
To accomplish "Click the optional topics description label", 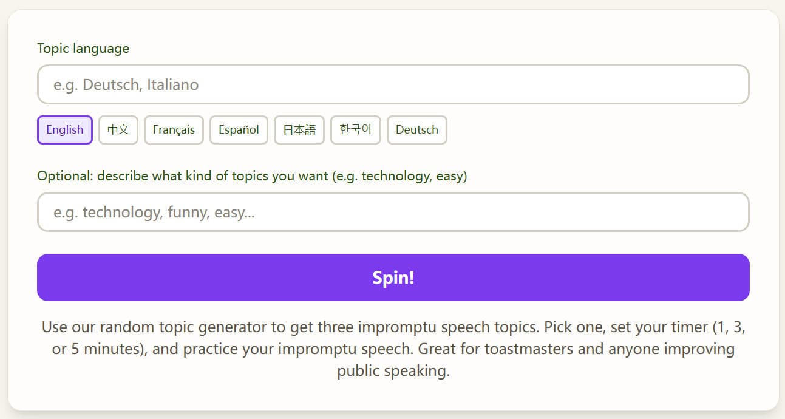I will pyautogui.click(x=253, y=175).
